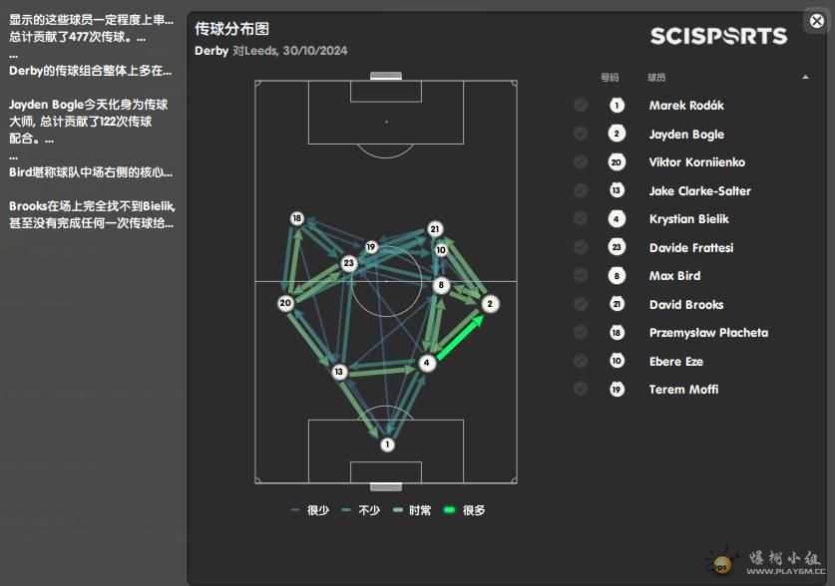Click goalkeeper node 1 near the goal
The height and width of the screenshot is (586, 835).
click(387, 444)
